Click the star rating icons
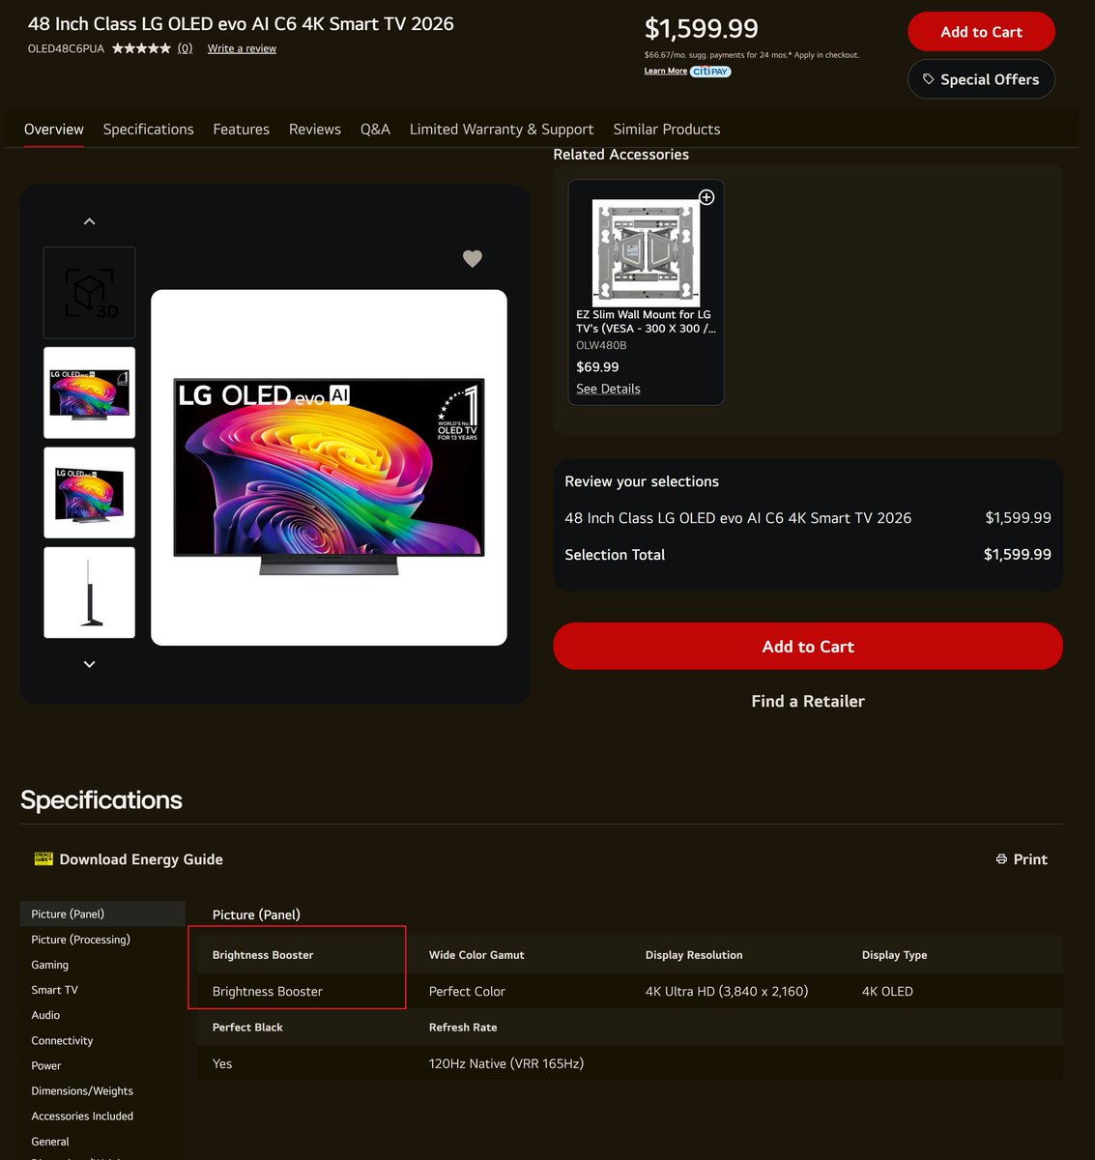The image size is (1095, 1160). pos(141,48)
